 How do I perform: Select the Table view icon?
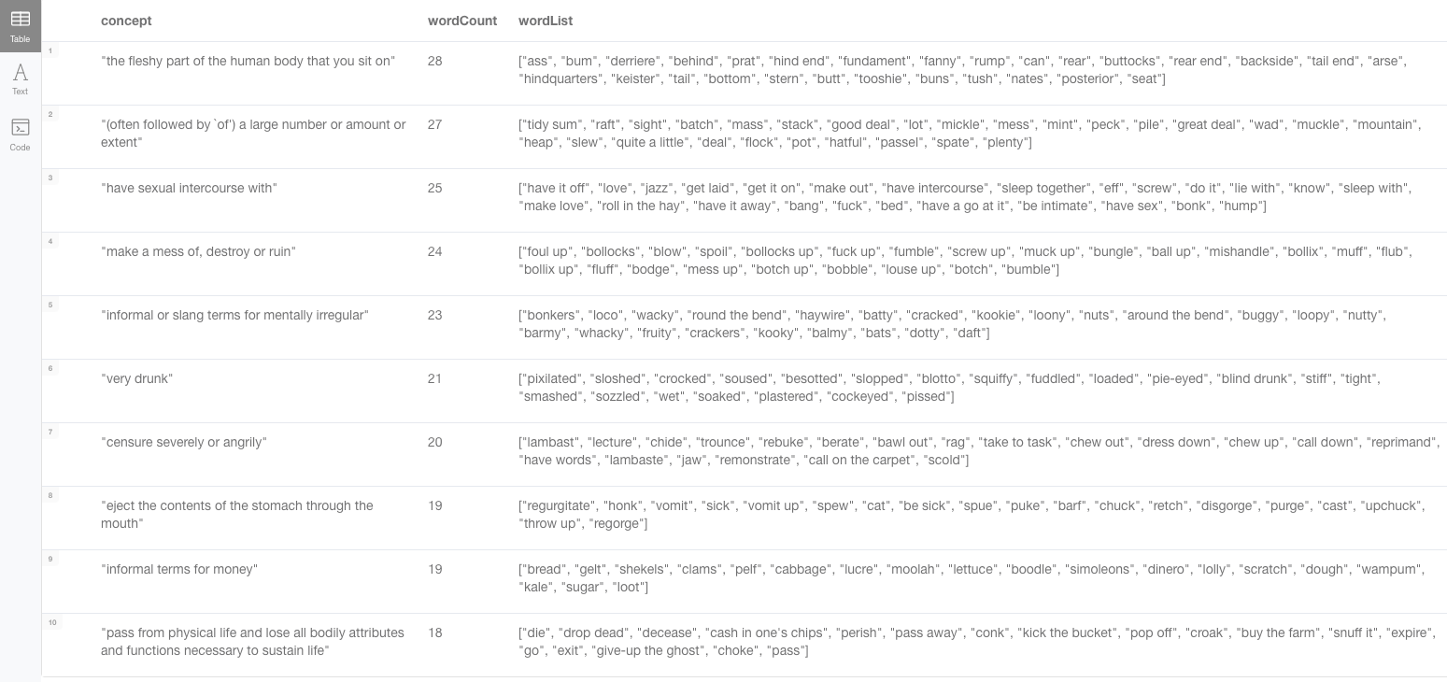20,25
